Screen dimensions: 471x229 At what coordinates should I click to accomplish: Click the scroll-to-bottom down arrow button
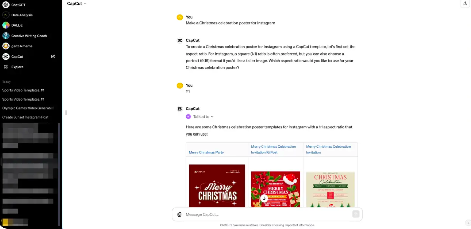point(264,198)
